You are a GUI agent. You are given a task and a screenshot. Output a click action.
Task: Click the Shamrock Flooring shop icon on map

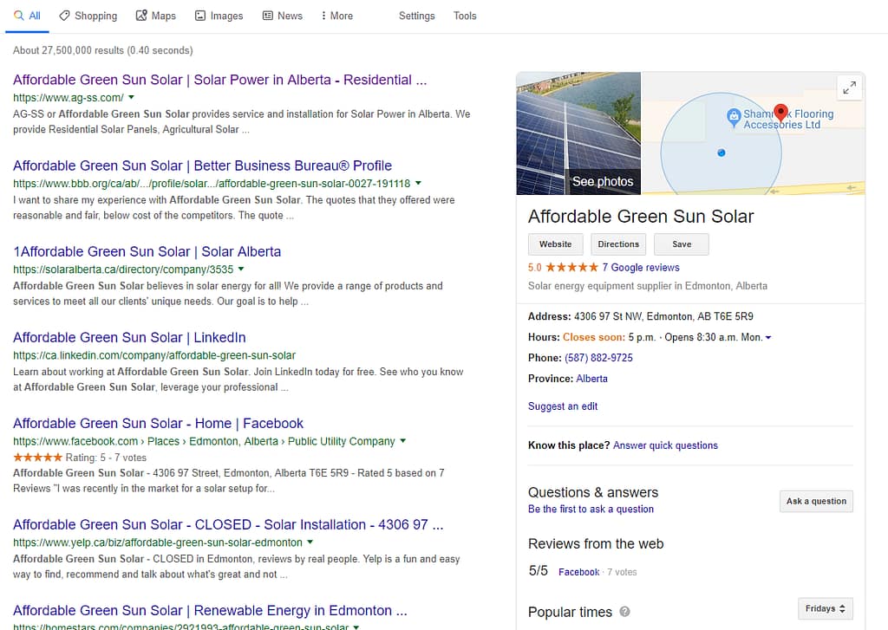coord(733,114)
